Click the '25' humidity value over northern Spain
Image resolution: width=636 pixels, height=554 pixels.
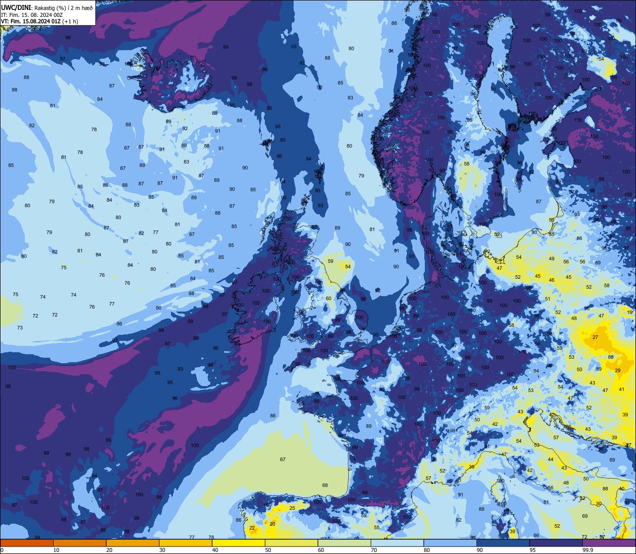292,508
